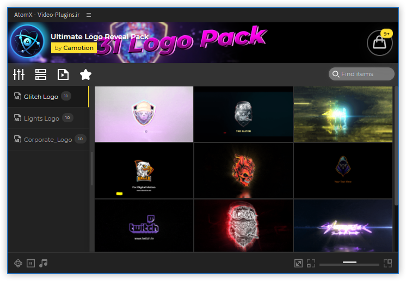Screen dimensions: 406x281
Task: Click the crosshair target icon in footer
Action: [x=18, y=264]
